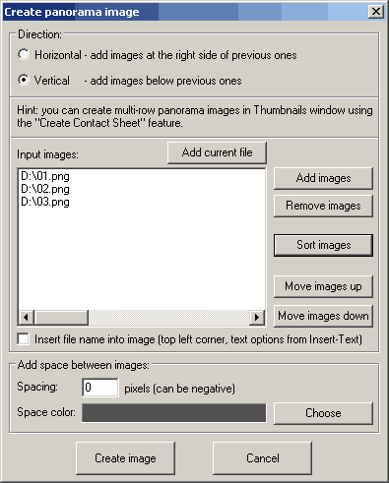This screenshot has width=389, height=483.
Task: Select the Vertical direction radio button
Action: click(24, 80)
